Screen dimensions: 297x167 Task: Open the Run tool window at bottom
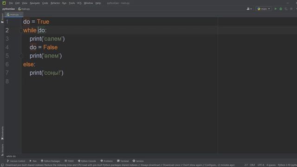point(33,161)
